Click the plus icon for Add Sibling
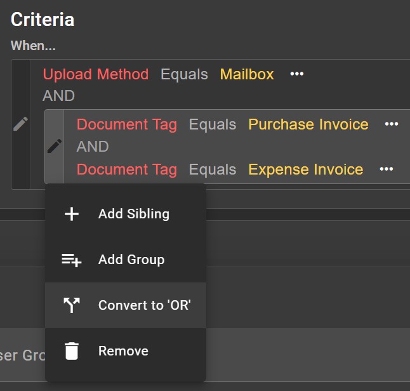Screen dimensions: 410x391 pyautogui.click(x=72, y=214)
